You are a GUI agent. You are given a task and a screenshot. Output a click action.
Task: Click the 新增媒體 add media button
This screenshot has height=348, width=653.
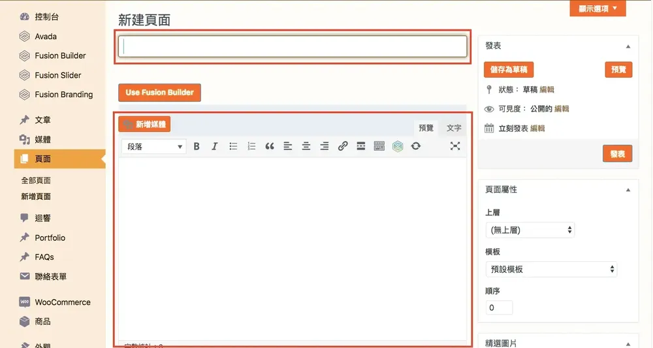(144, 124)
